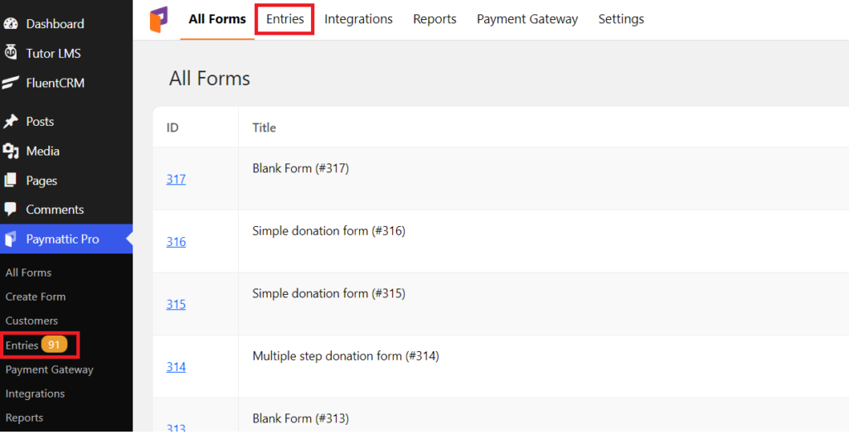Viewport: 849px width, 444px height.
Task: Click the Comments speech bubble icon
Action: [10, 209]
